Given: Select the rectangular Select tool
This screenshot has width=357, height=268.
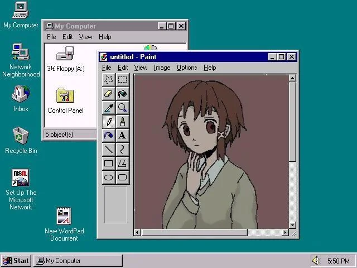Looking at the screenshot, I should click(x=122, y=80).
